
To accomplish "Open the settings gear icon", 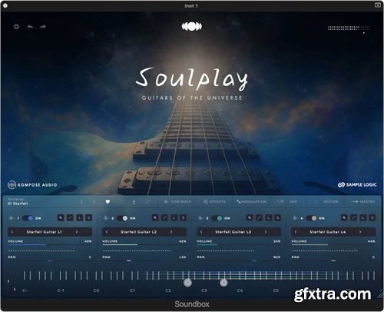I will click(16, 26).
